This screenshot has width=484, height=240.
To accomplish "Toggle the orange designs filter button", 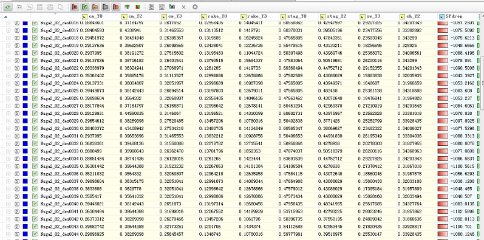I will tap(95, 7).
